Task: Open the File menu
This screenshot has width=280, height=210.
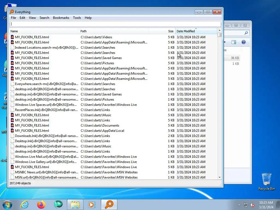Action: click(x=13, y=18)
